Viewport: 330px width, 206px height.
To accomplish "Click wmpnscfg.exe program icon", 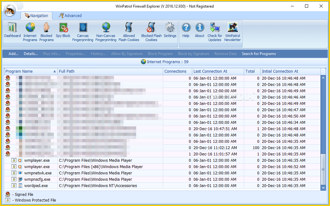I will click(x=20, y=179).
